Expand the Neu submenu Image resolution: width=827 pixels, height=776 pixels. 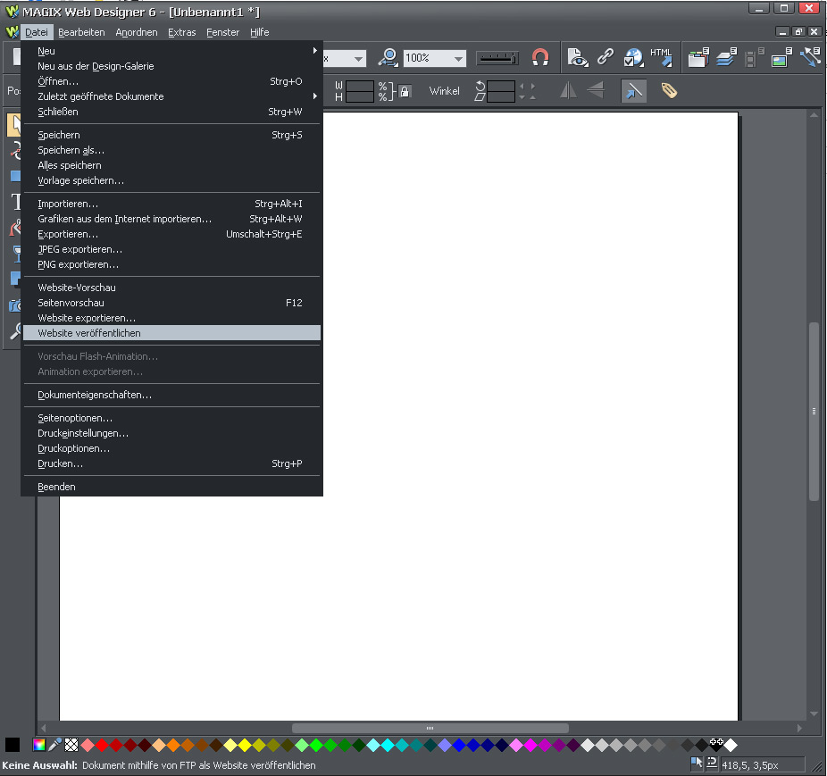click(172, 51)
